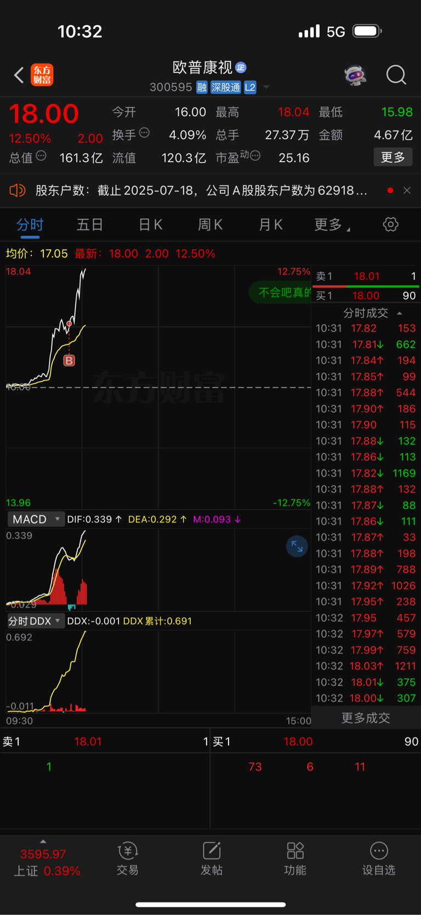The height and width of the screenshot is (915, 421).
Task: Tap the speaker announcement icon
Action: coord(18,190)
